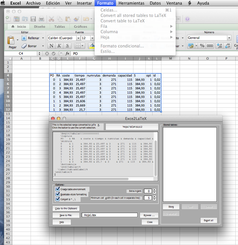Click the increase decimal icon

click(219, 46)
